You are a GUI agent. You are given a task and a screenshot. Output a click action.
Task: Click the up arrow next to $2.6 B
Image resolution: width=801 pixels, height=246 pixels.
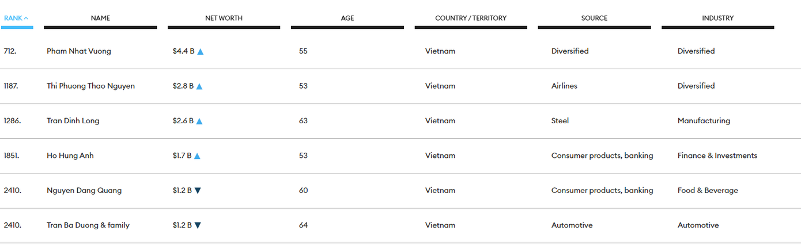pyautogui.click(x=199, y=121)
